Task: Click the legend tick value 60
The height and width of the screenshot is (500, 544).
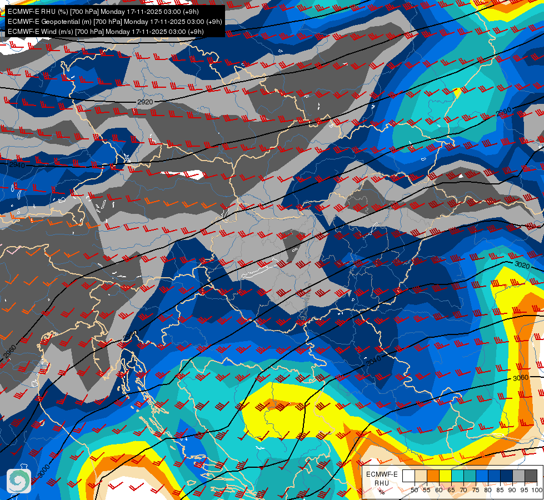Action: (439, 490)
